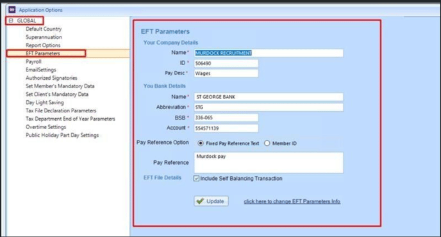Click the bank Name field
This screenshot has width=441, height=237.
coord(269,97)
